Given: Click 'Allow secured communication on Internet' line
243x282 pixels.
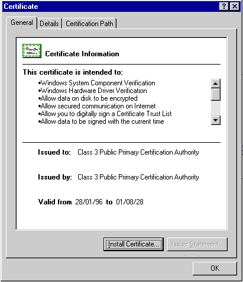Looking at the screenshot, I should click(97, 106).
